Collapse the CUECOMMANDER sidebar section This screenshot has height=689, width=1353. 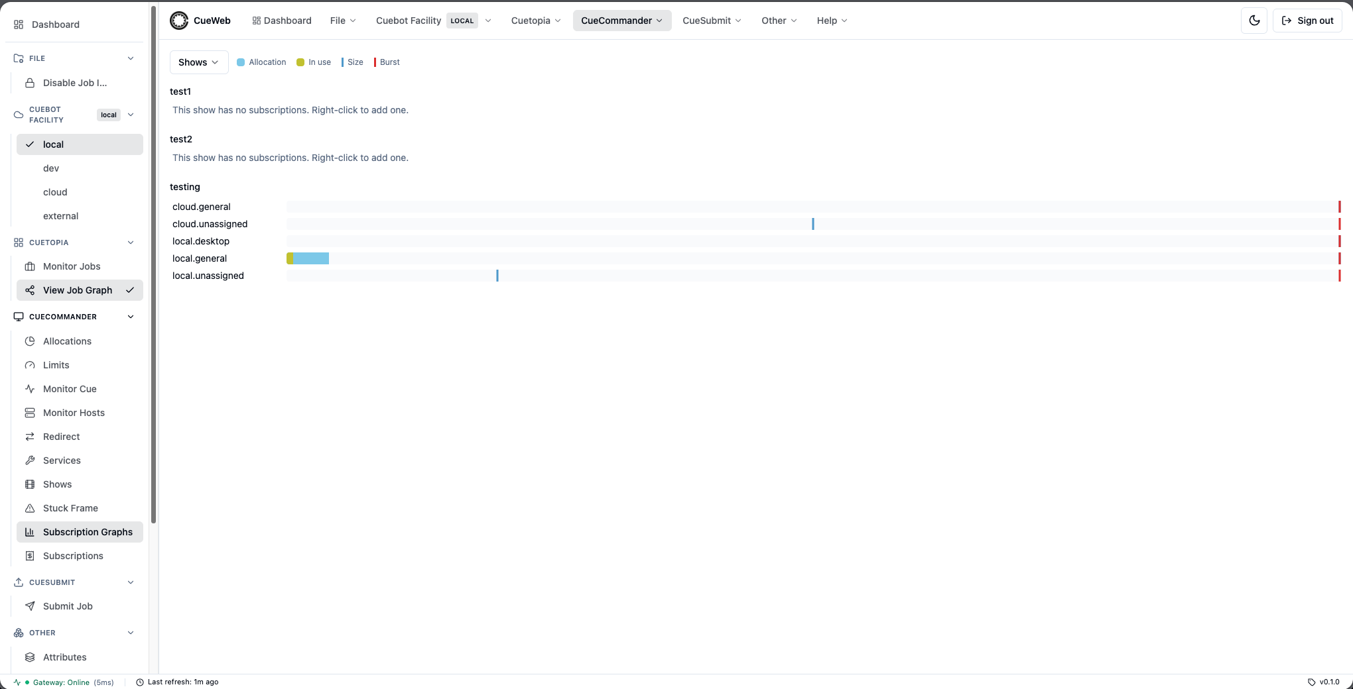[131, 317]
